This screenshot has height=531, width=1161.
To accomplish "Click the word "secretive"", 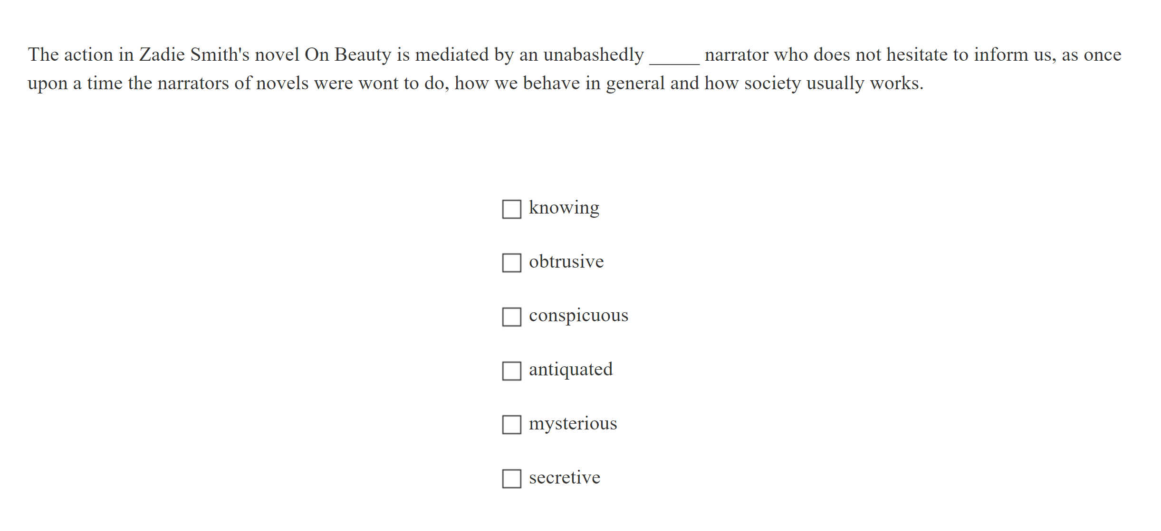I will [x=565, y=478].
